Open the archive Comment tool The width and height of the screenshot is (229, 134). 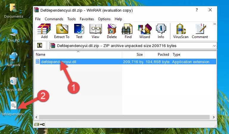pos(200,31)
